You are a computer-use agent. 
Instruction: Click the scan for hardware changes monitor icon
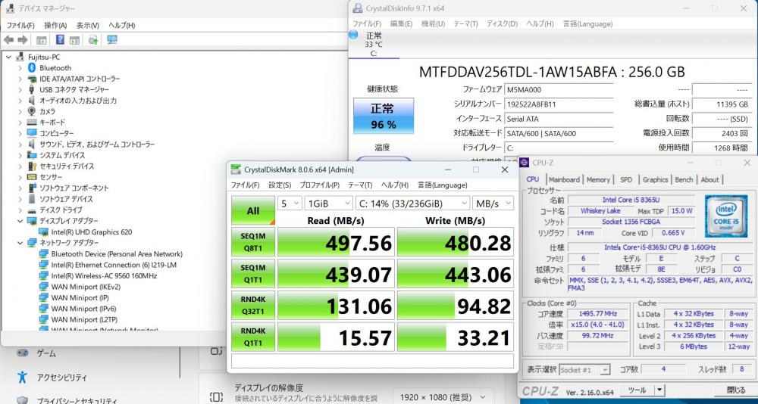(x=112, y=40)
